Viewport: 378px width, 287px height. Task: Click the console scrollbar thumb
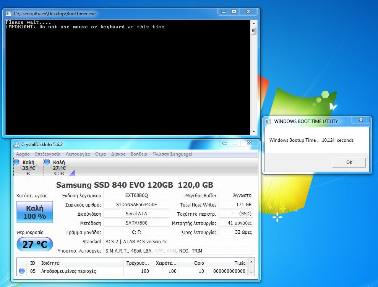click(x=253, y=31)
